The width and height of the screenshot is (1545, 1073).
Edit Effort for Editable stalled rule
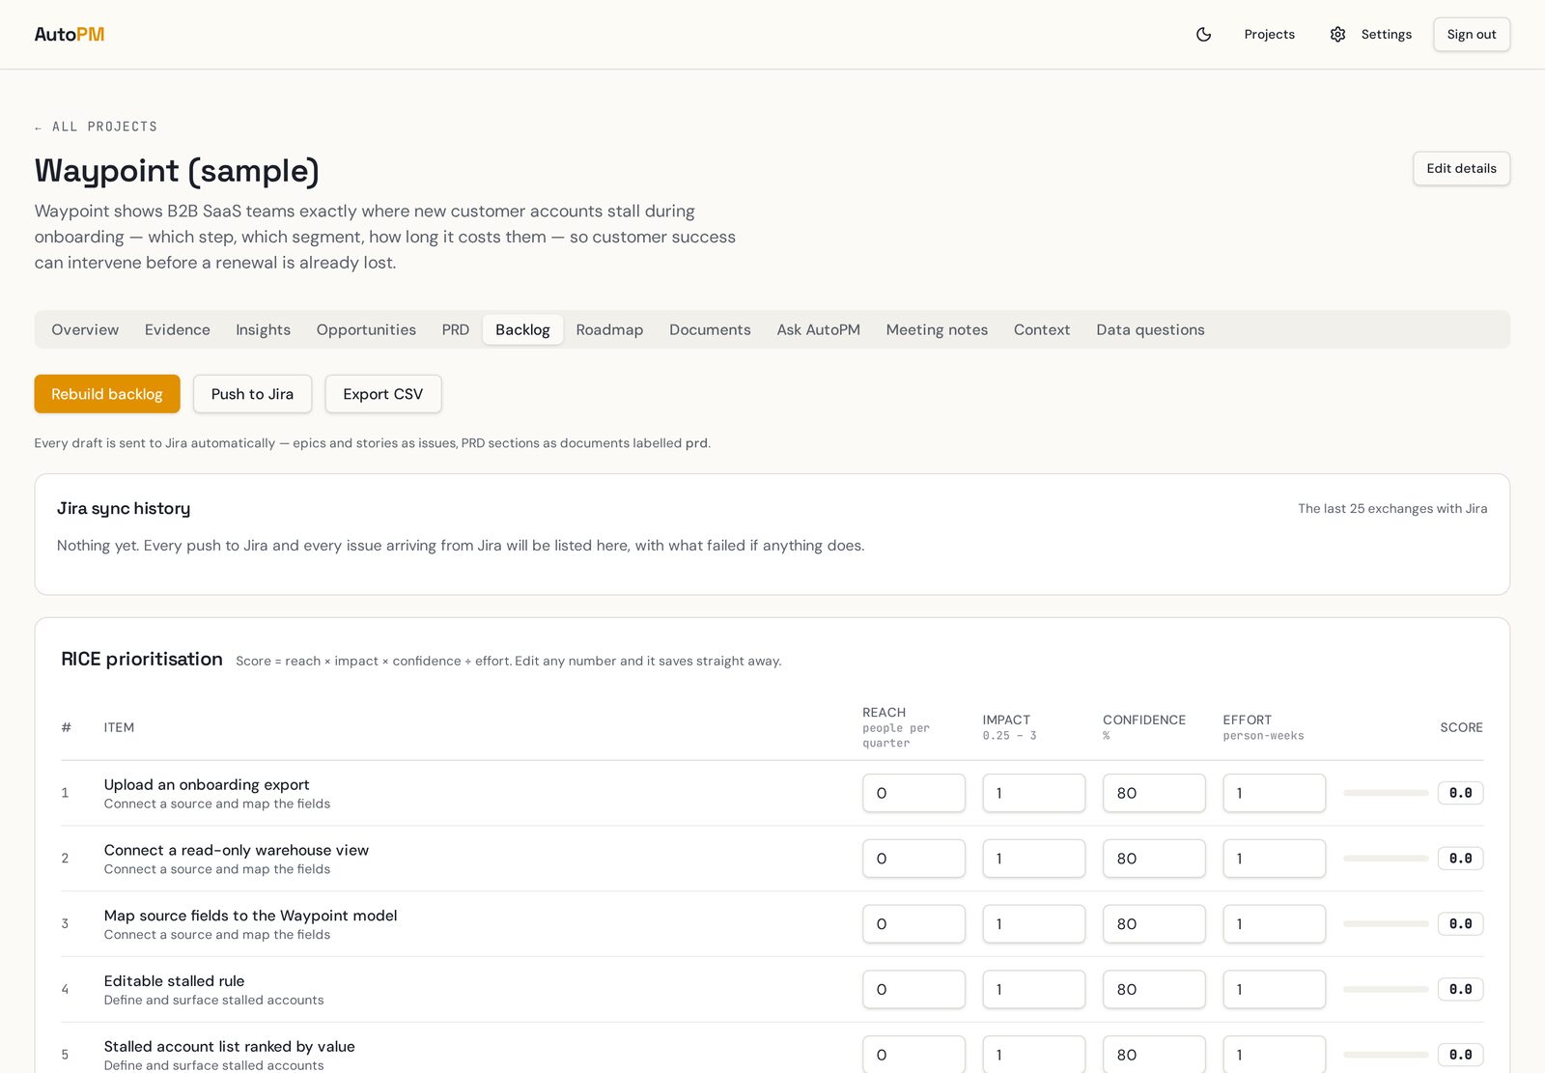[x=1274, y=990]
